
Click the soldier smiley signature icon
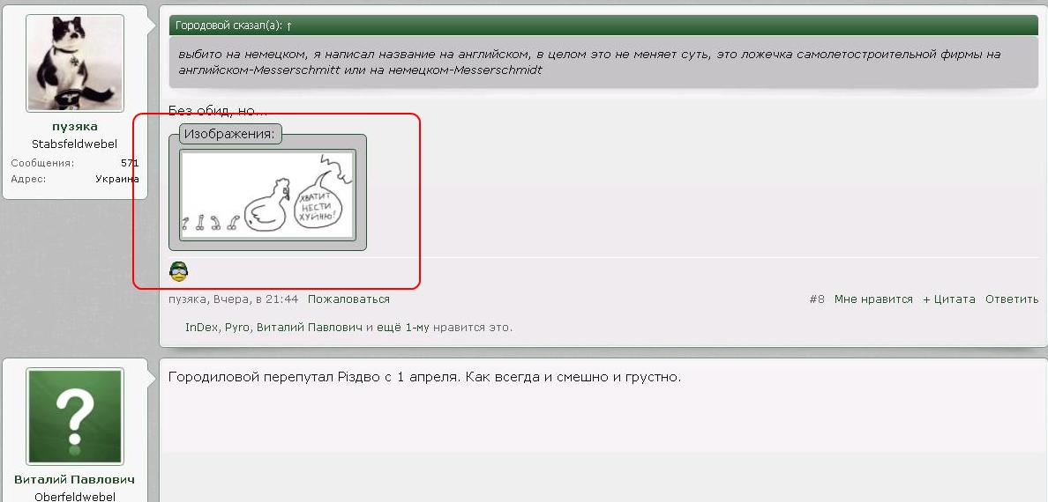point(178,271)
